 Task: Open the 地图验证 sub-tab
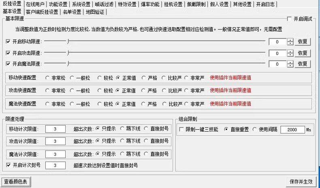tap(95, 12)
